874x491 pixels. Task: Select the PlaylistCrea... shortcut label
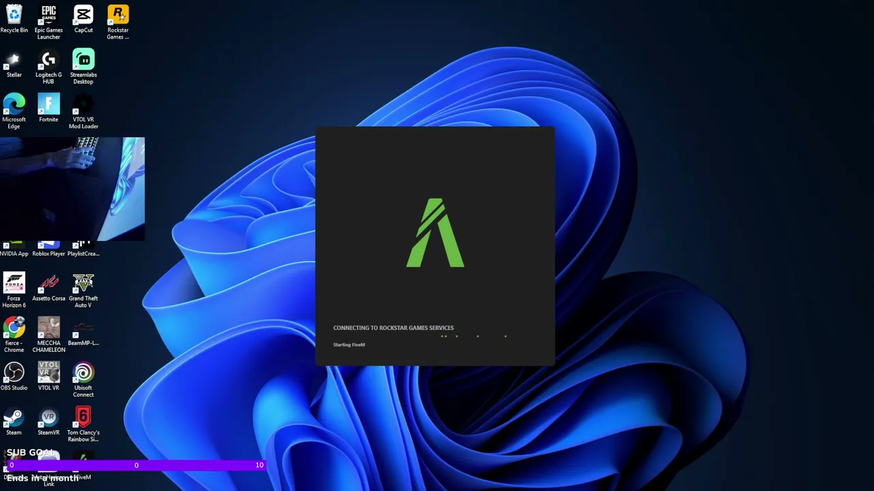click(83, 254)
